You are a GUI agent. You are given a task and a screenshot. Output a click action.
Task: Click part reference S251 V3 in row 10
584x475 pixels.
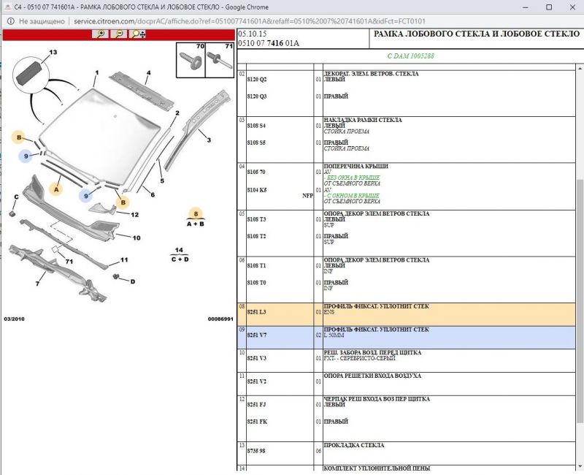tap(256, 358)
